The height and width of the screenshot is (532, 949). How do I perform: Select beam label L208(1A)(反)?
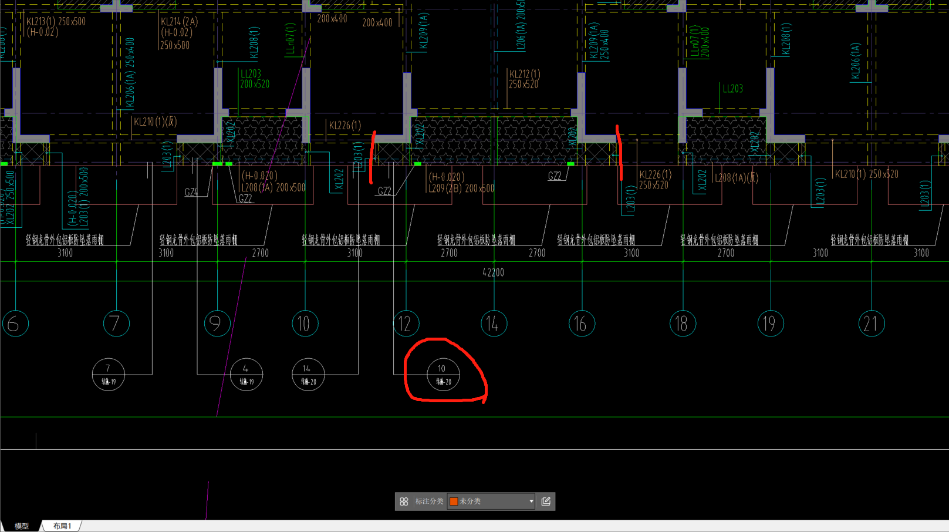pyautogui.click(x=736, y=177)
